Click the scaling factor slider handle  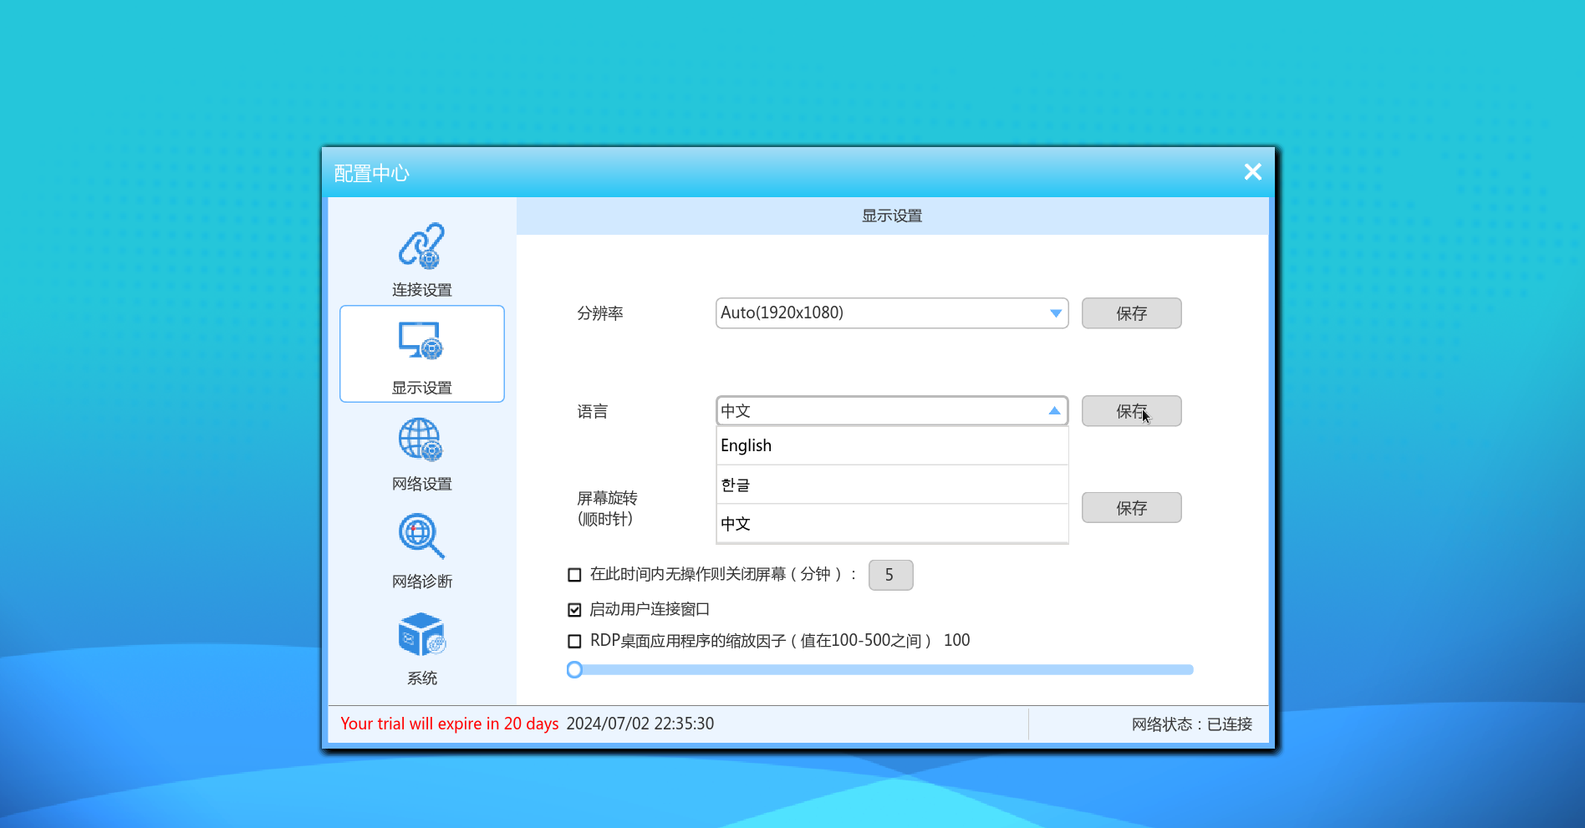click(x=574, y=670)
